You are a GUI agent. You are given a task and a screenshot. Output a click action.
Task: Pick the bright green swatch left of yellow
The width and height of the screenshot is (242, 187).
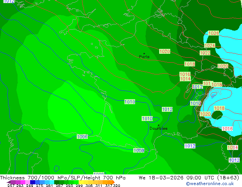click(76, 182)
